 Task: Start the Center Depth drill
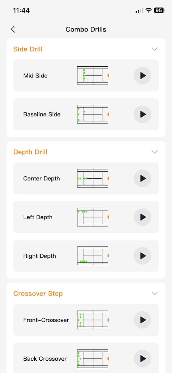pyautogui.click(x=142, y=178)
